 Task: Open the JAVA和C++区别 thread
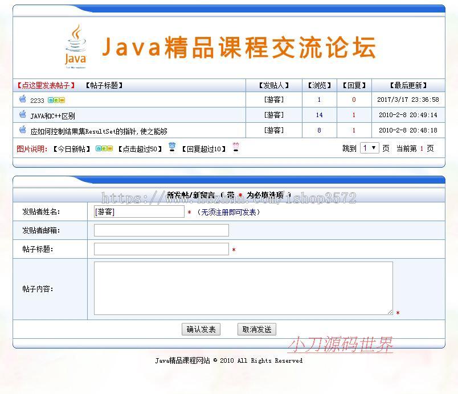[x=52, y=115]
